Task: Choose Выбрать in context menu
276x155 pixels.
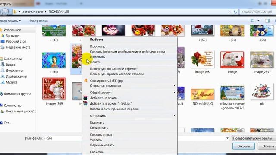Action: click(x=97, y=40)
